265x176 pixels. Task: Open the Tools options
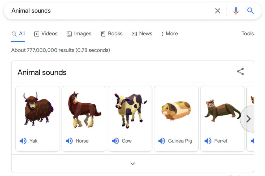pos(248,33)
